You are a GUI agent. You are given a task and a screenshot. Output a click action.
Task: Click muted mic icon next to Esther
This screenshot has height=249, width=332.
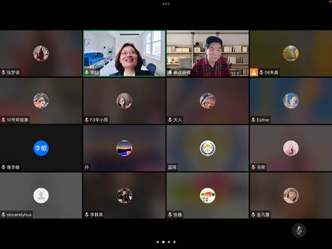tap(253, 120)
